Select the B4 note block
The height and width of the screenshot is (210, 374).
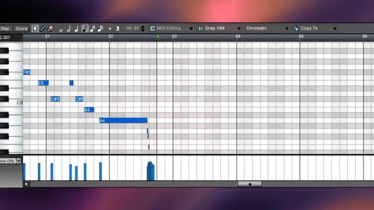point(89,110)
